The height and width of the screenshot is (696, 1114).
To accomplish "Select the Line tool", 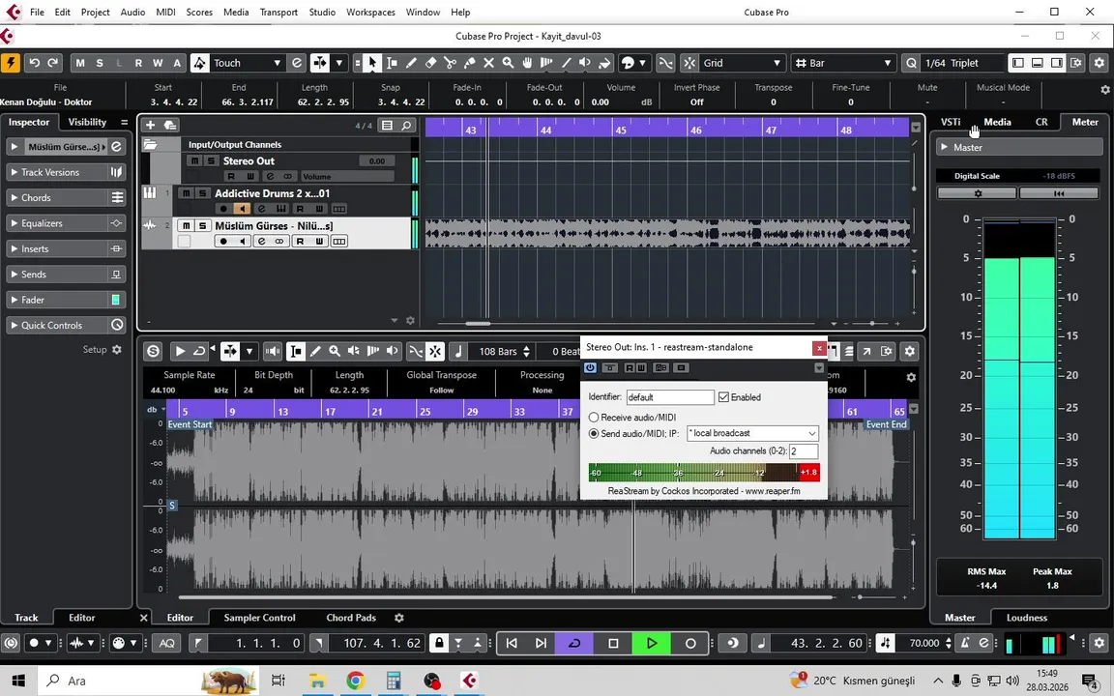I will 567,63.
